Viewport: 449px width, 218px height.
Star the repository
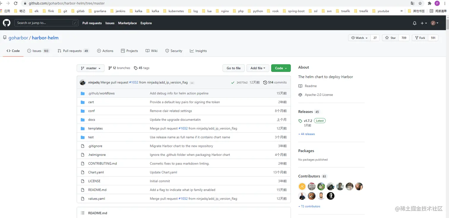click(390, 38)
